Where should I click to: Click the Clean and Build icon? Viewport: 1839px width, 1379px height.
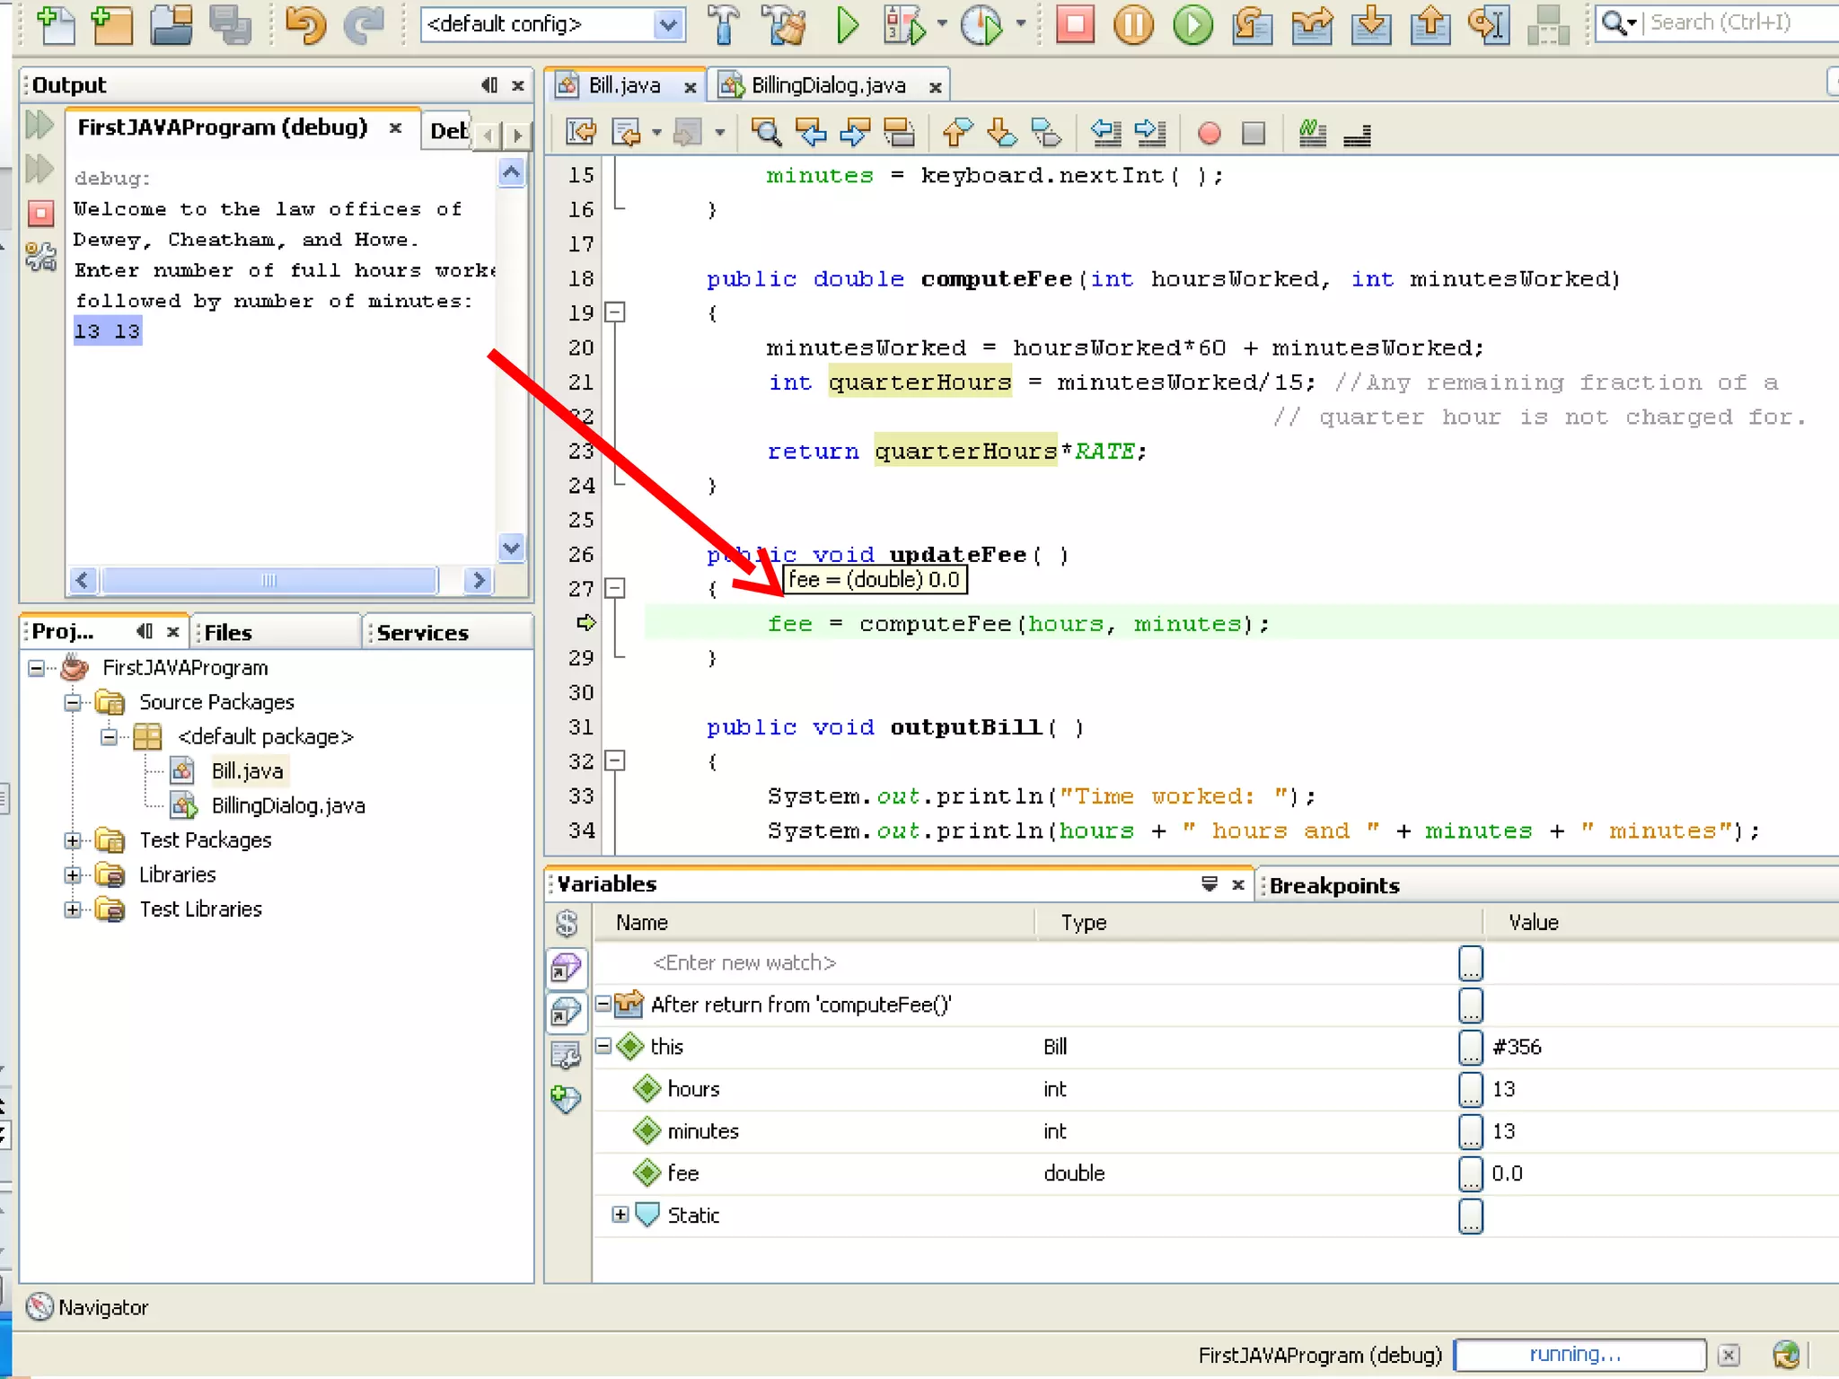pyautogui.click(x=785, y=24)
